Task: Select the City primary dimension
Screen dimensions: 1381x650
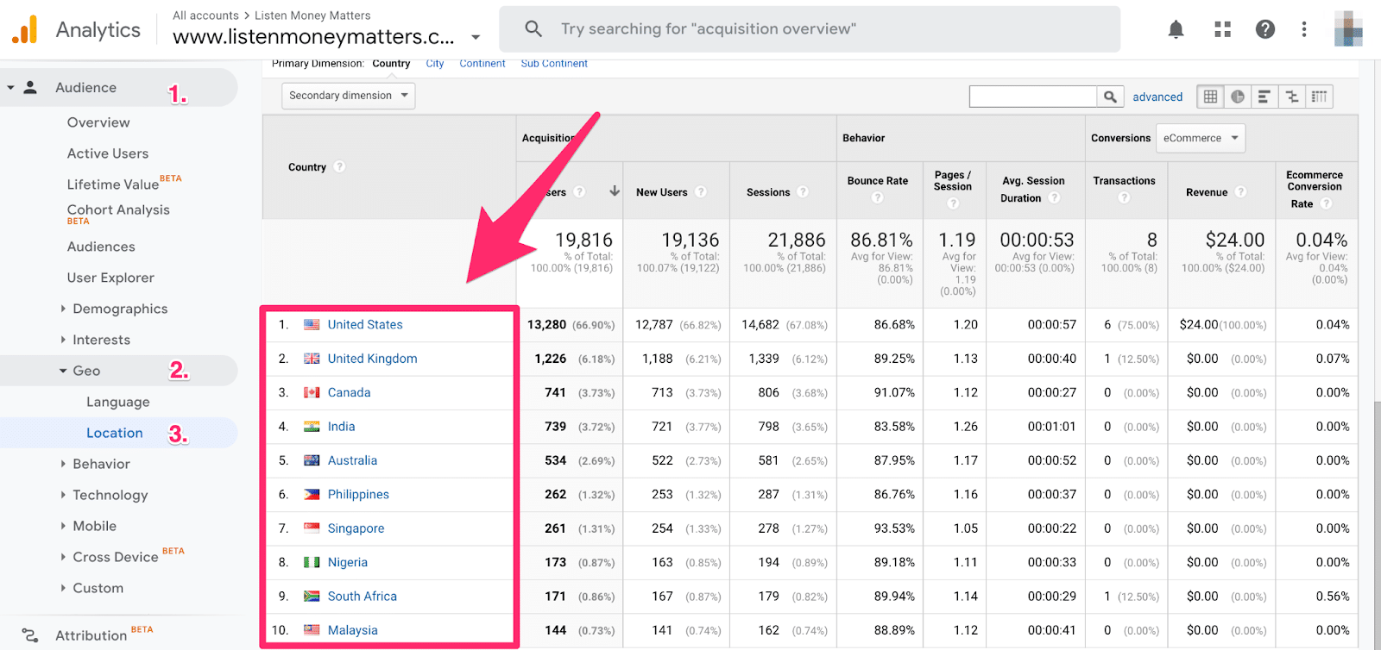Action: pos(434,64)
